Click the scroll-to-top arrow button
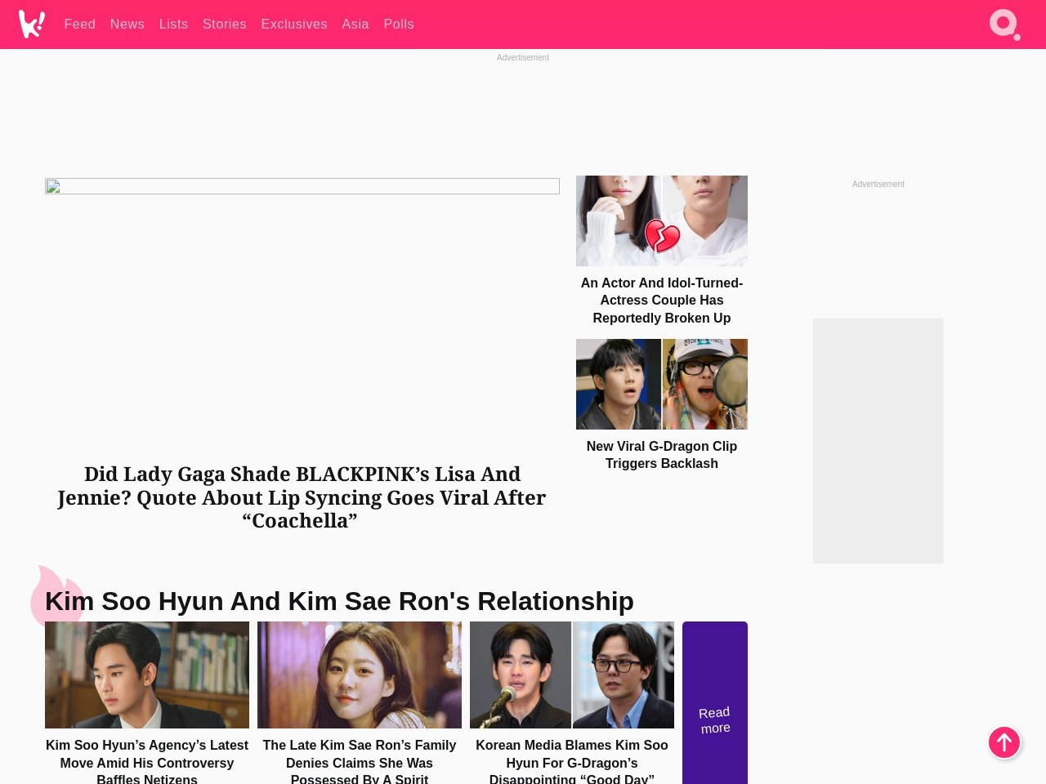This screenshot has height=784, width=1046. coord(1004,742)
